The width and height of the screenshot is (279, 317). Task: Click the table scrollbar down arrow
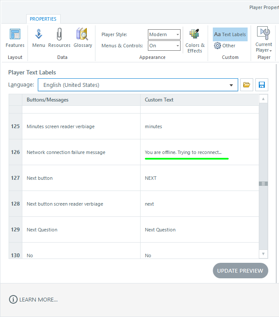click(x=263, y=254)
